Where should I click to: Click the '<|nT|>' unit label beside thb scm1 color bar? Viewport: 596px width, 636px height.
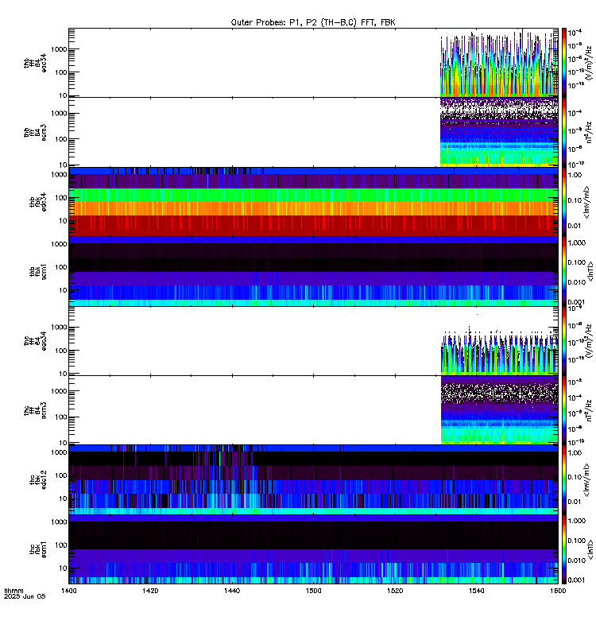(x=590, y=271)
